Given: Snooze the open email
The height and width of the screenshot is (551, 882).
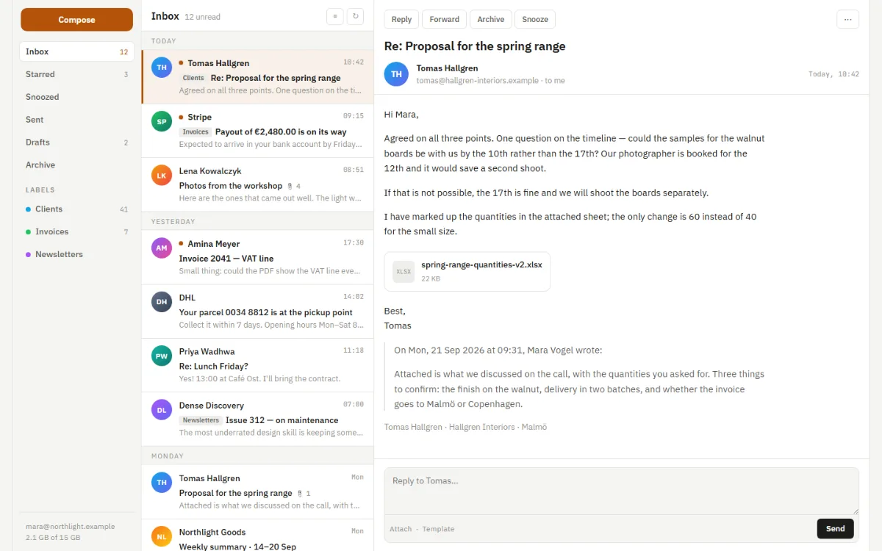Looking at the screenshot, I should click(x=535, y=19).
